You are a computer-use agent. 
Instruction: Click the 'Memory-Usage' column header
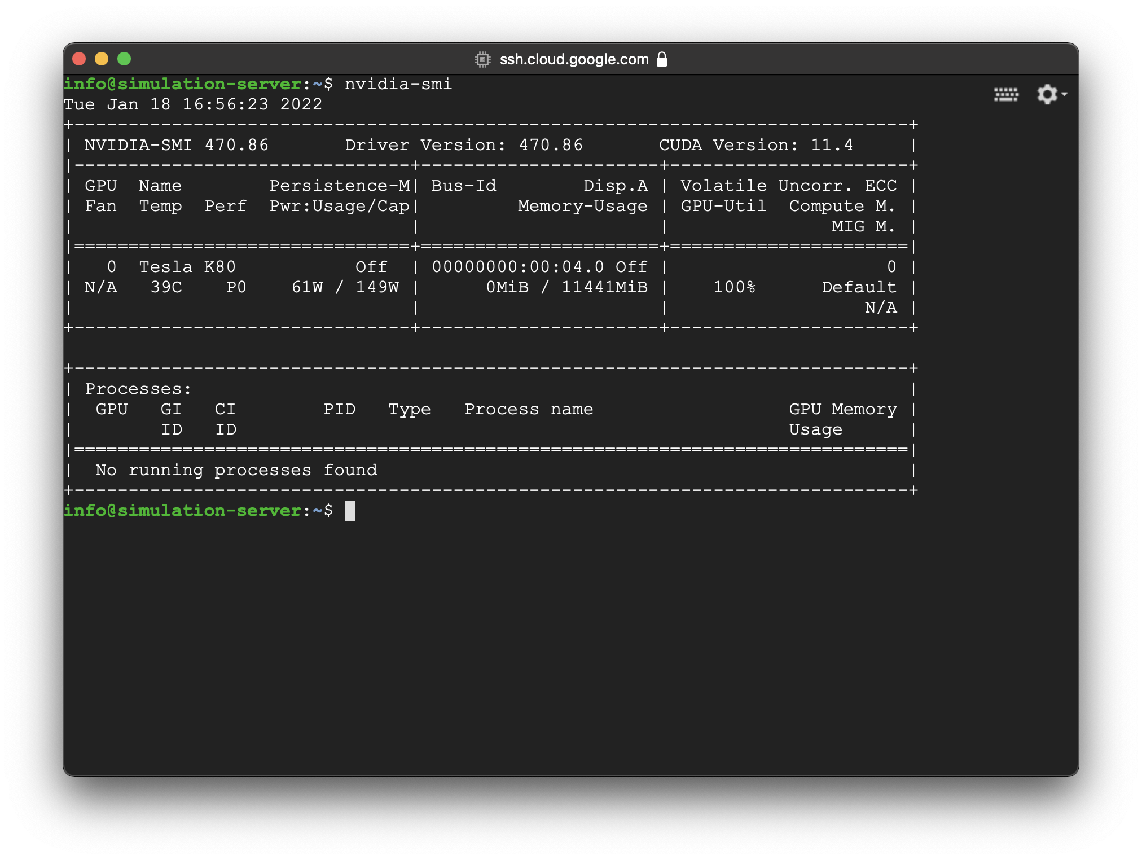[583, 206]
